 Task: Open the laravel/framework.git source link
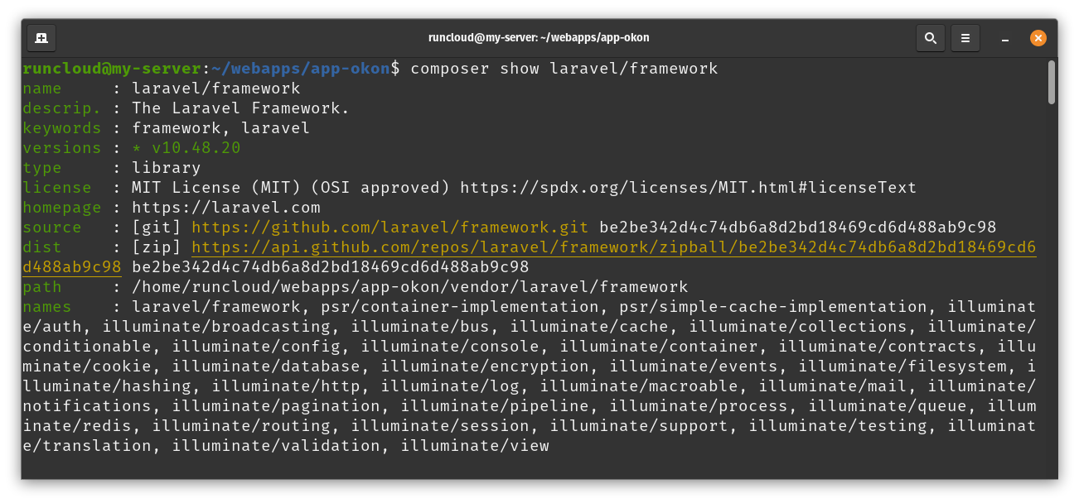tap(390, 228)
